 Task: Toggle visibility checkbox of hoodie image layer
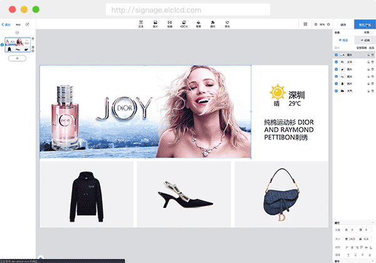point(336,83)
